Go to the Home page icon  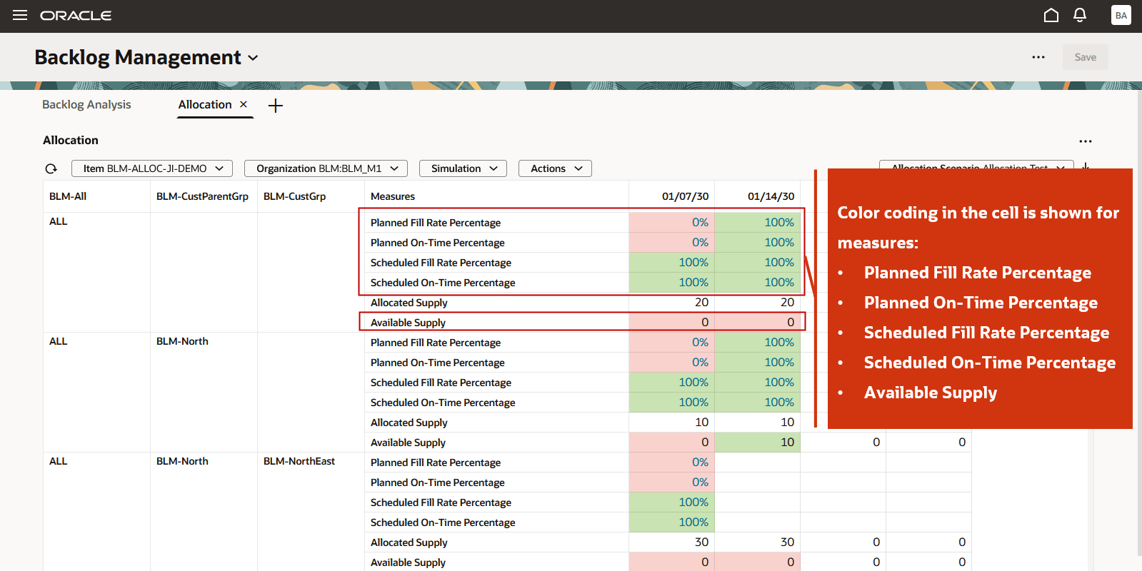coord(1051,15)
